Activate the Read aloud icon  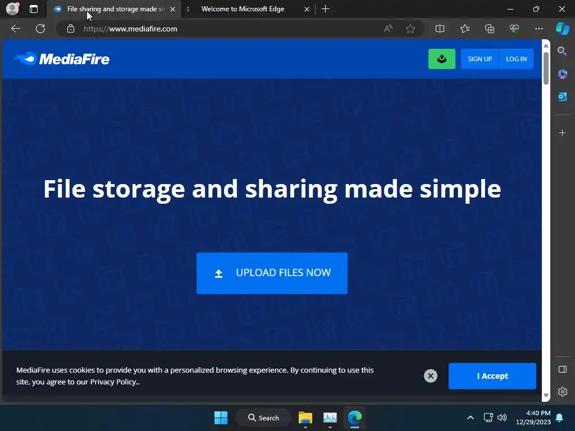(388, 29)
